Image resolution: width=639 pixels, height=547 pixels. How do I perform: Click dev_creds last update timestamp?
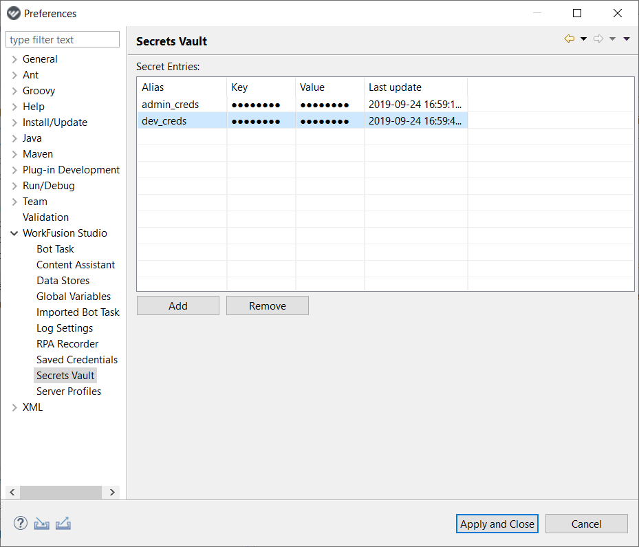415,121
